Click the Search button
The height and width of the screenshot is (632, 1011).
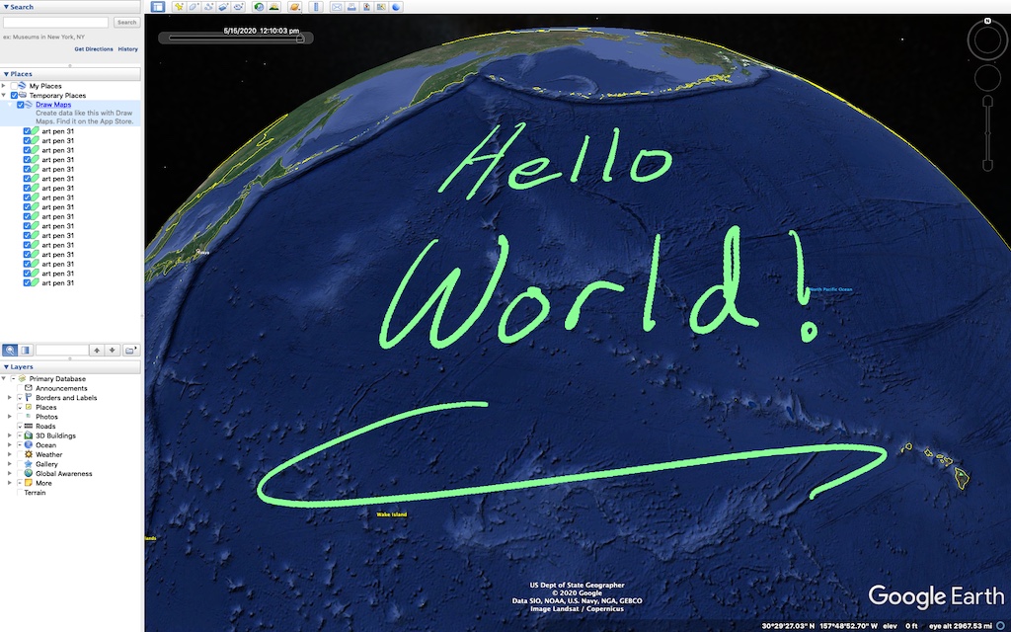tap(126, 23)
